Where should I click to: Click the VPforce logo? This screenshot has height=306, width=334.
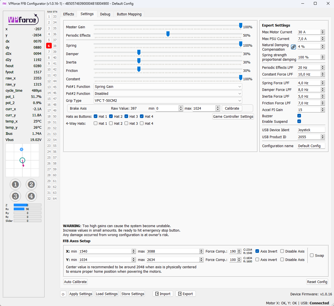click(x=23, y=19)
